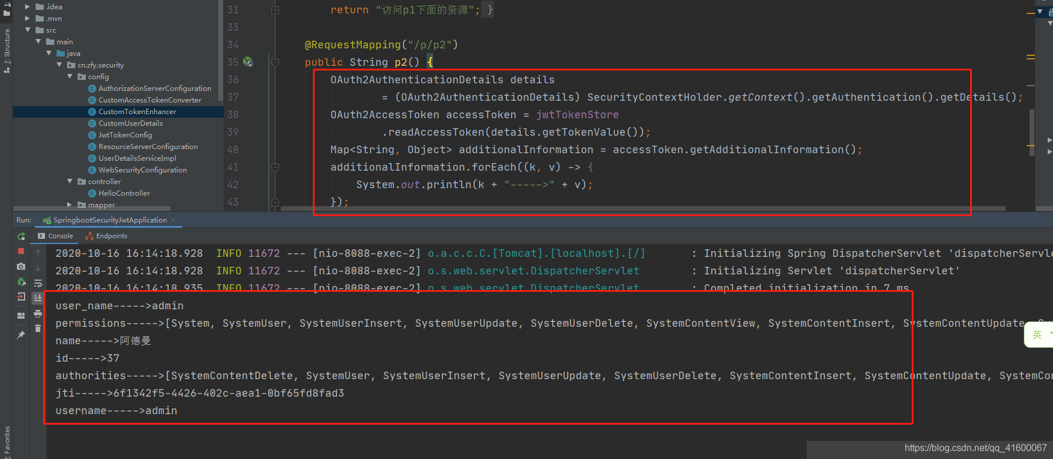Open CustomAccessTokenConverter file
Image resolution: width=1053 pixels, height=459 pixels.
pyautogui.click(x=150, y=100)
